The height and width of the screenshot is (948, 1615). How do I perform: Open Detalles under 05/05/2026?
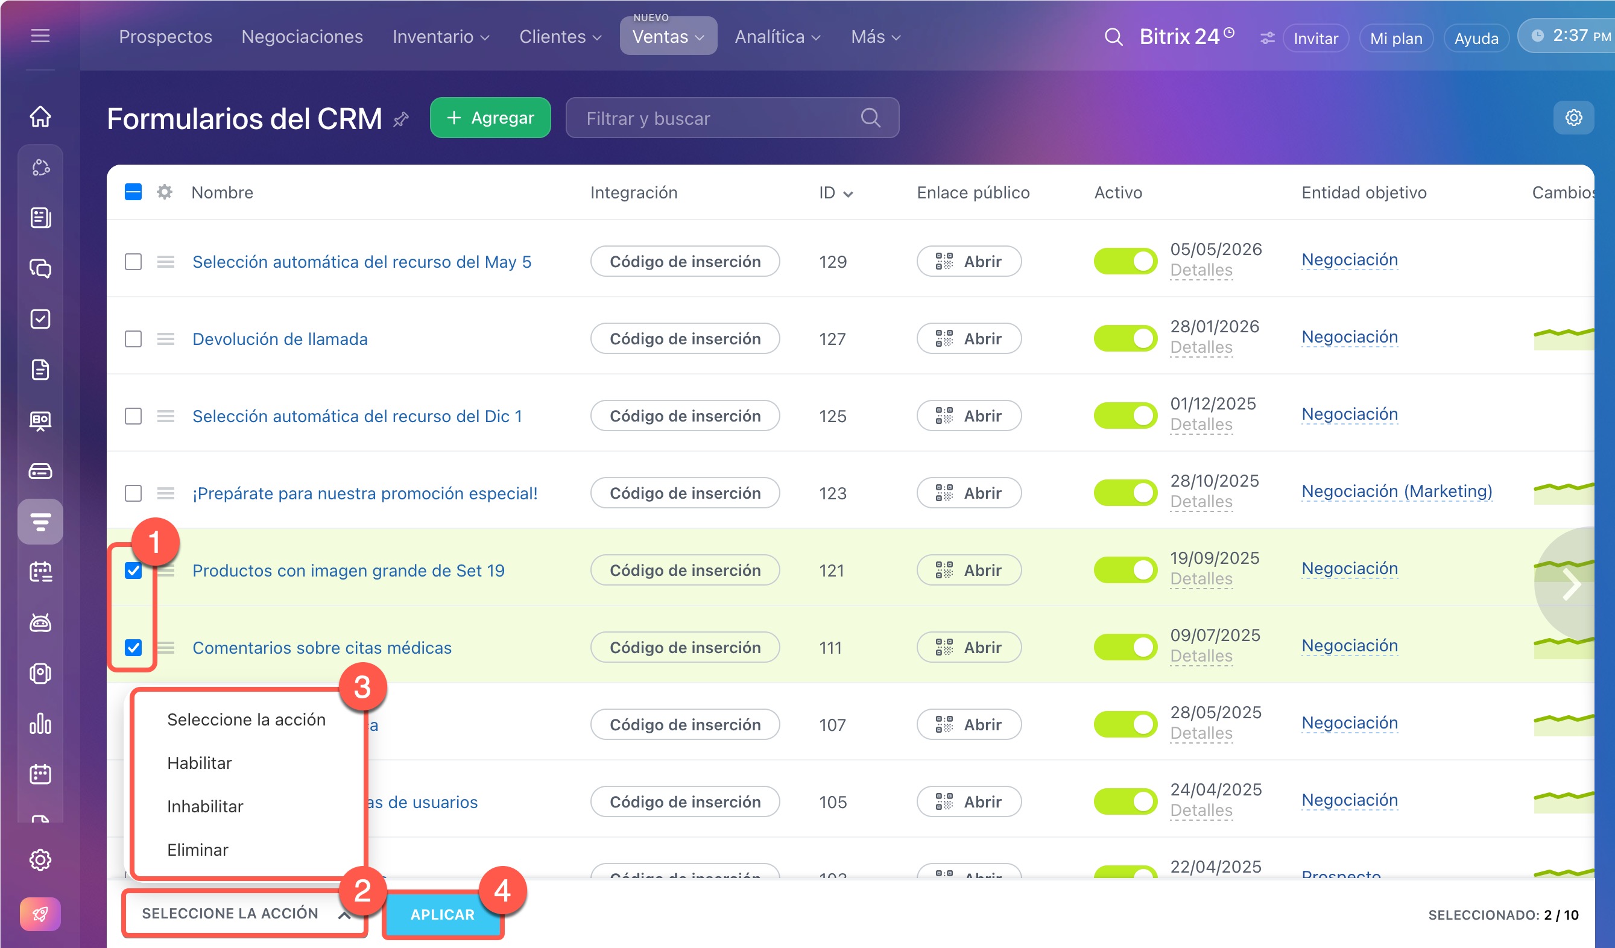(1201, 271)
